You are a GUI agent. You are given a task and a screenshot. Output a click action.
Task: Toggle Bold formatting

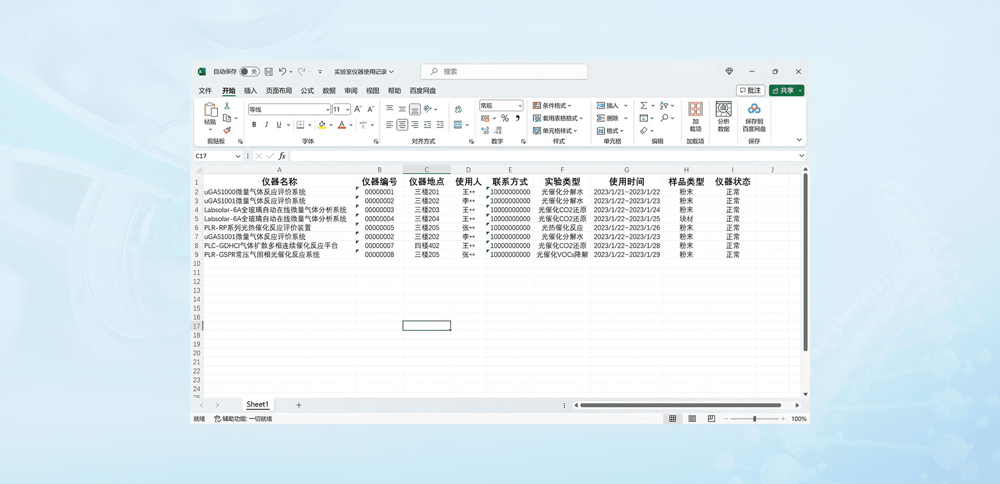click(254, 125)
